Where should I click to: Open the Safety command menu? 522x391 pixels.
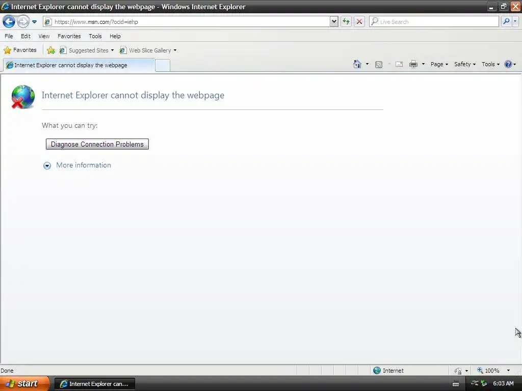click(x=465, y=64)
